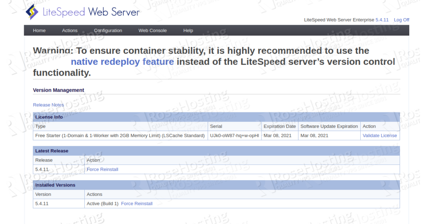The height and width of the screenshot is (224, 425).
Task: Select the Expiration Date value Mar 08, 2021
Action: (278, 136)
